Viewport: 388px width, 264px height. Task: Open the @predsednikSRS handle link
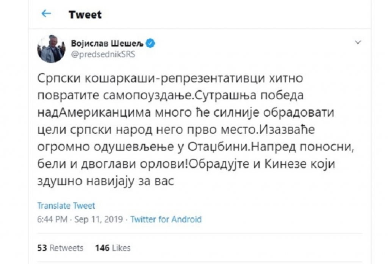click(x=103, y=54)
